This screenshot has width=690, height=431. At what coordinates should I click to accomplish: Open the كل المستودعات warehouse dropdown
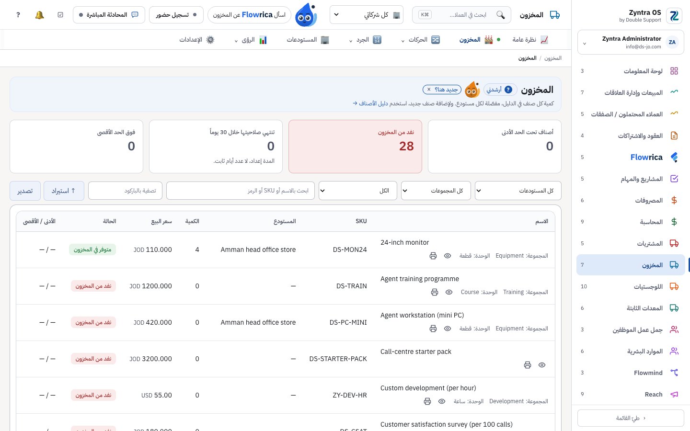(x=518, y=191)
